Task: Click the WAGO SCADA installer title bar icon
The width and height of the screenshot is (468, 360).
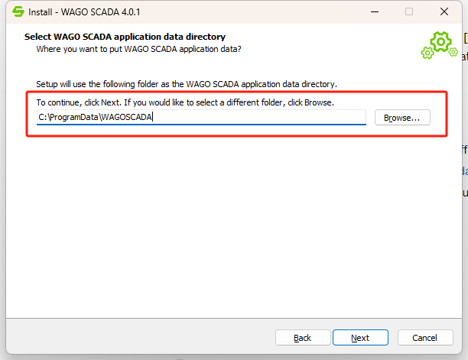Action: [x=18, y=12]
